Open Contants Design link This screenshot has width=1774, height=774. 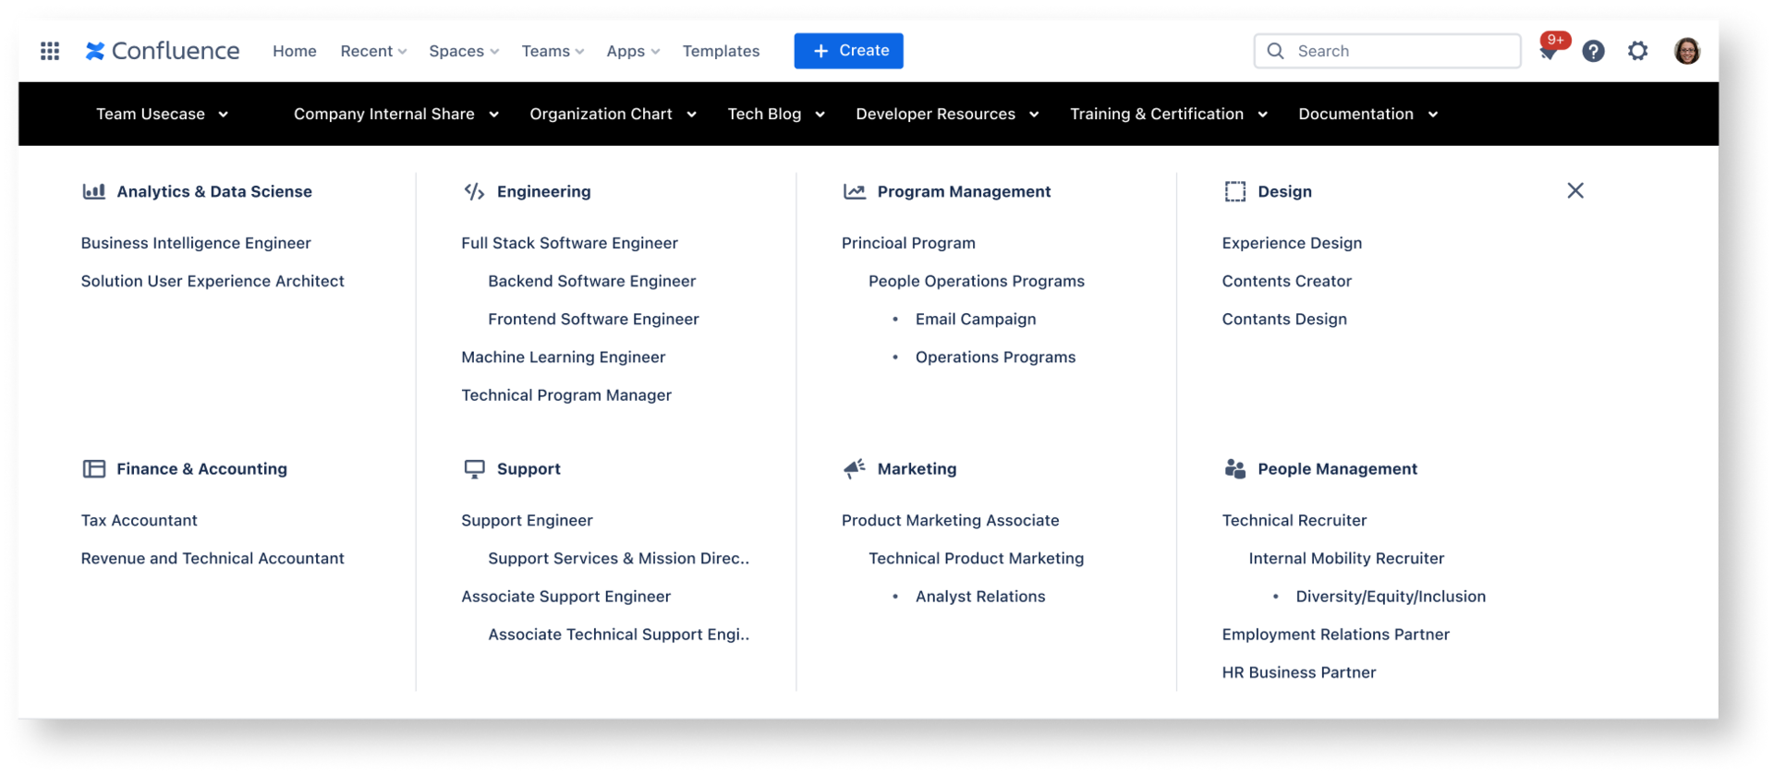click(1284, 319)
